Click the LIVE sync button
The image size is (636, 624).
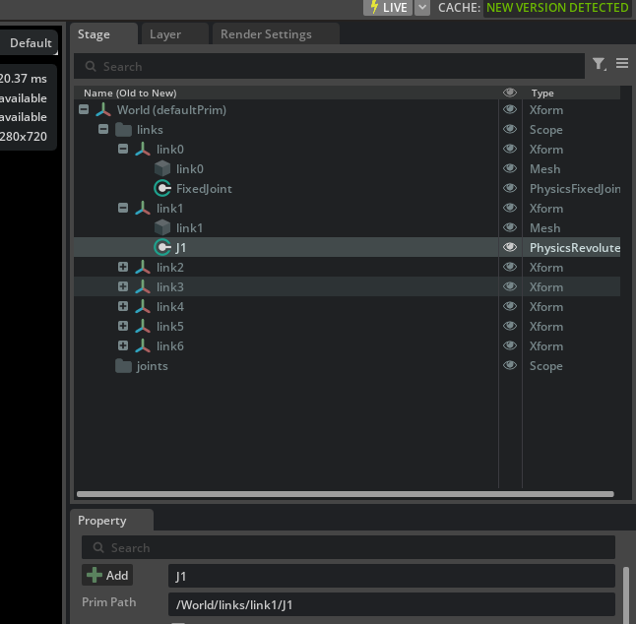388,8
